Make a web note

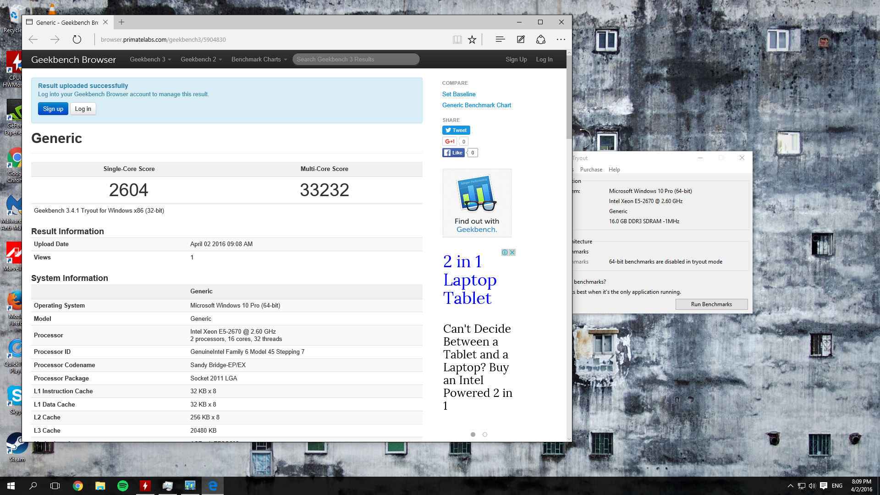point(521,39)
